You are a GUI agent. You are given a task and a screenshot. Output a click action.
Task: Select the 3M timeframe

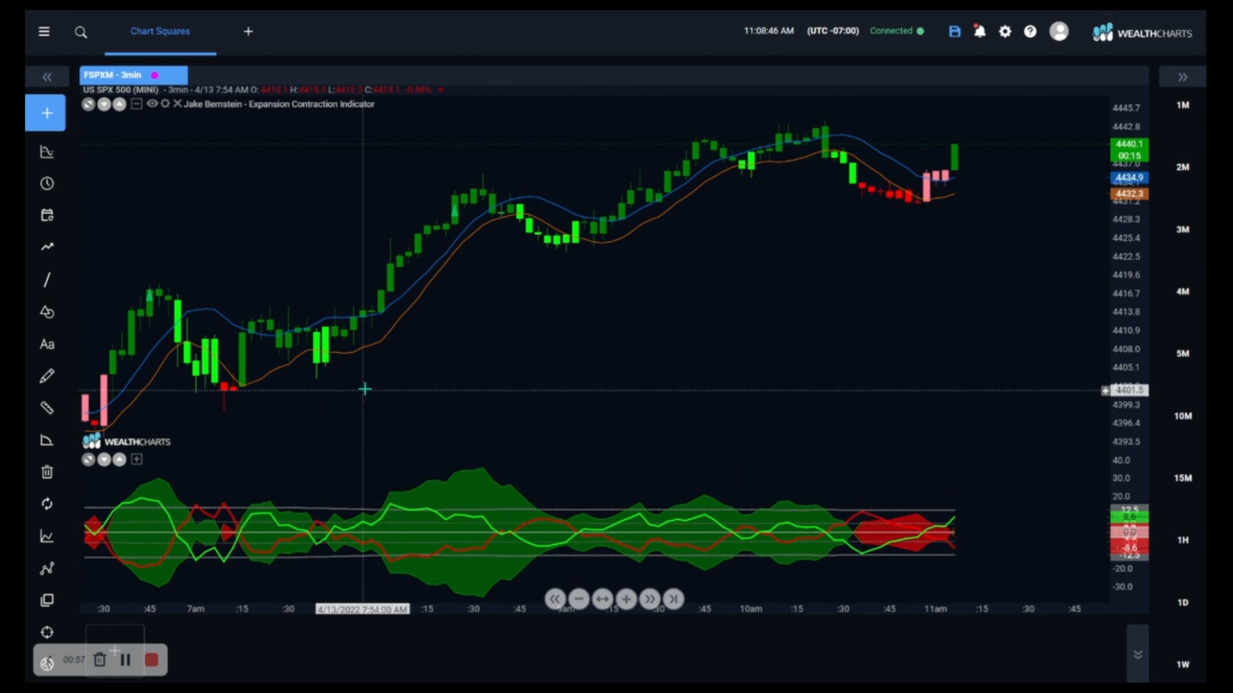coord(1183,230)
